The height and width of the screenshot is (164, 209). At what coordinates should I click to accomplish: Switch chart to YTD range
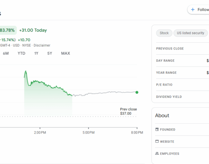coord(22,53)
